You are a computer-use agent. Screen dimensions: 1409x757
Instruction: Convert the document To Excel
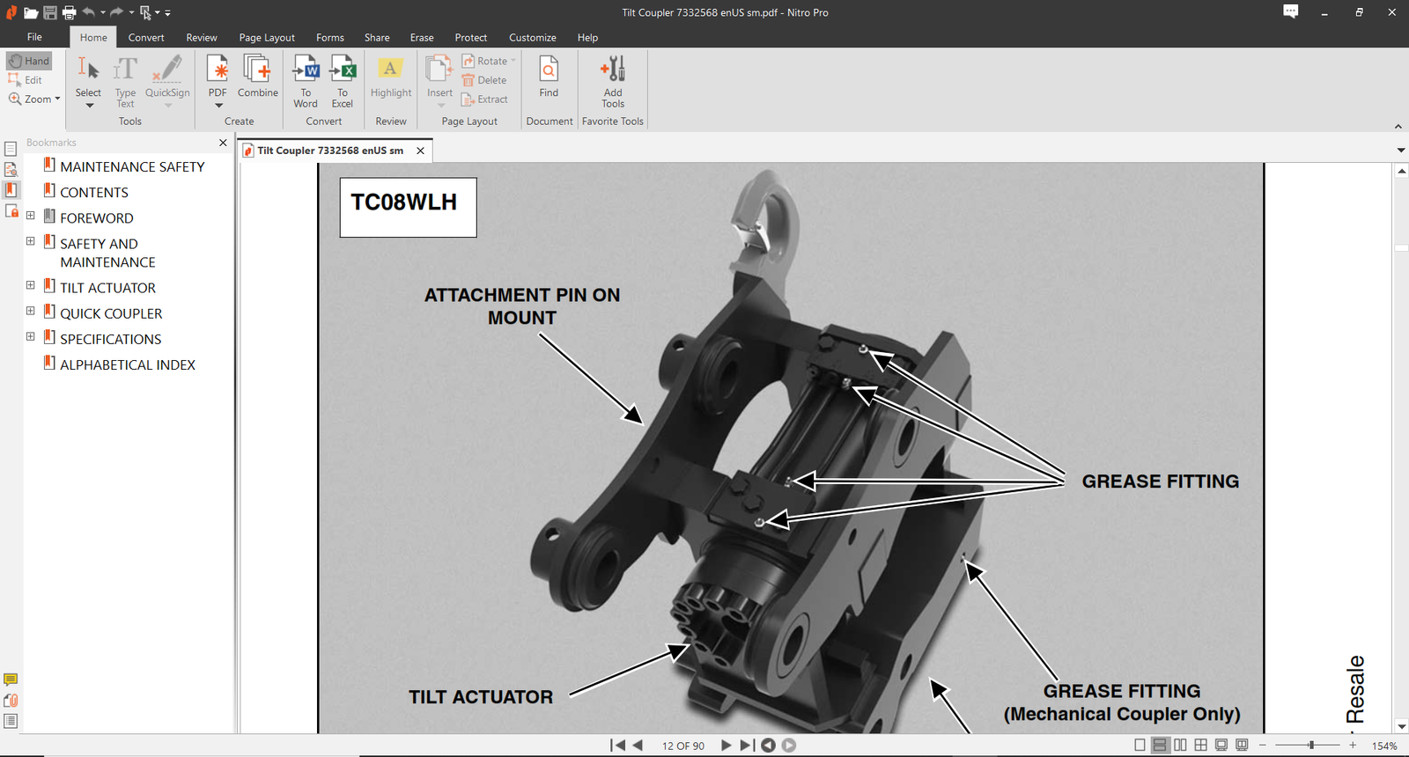click(x=343, y=81)
